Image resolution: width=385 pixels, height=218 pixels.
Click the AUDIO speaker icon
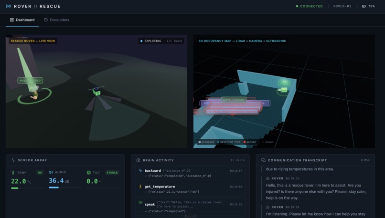pos(51,172)
